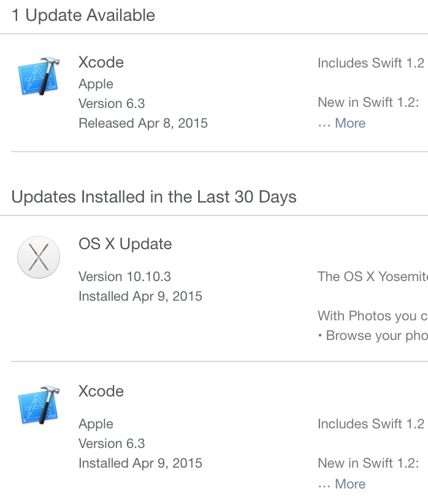Click the Xcode icon in the installed updates list

38,405
